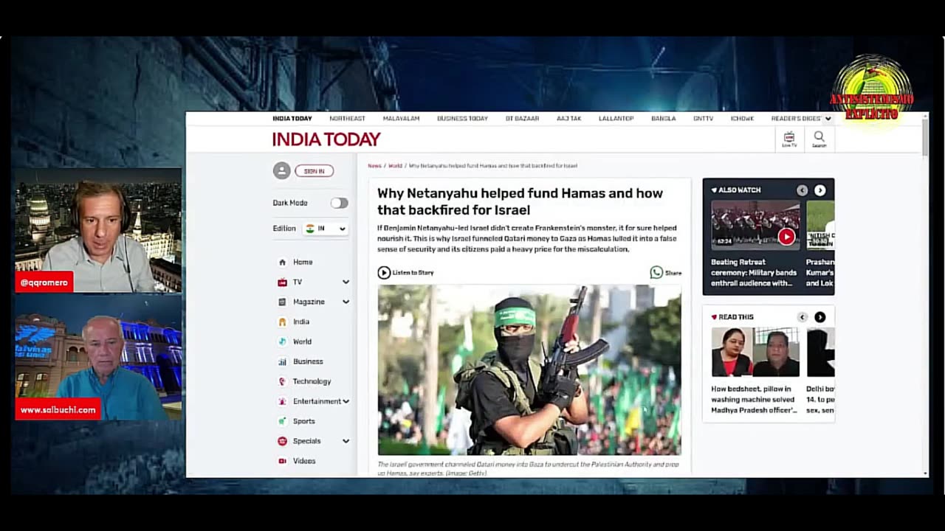Open the Technology sidebar link

click(312, 381)
